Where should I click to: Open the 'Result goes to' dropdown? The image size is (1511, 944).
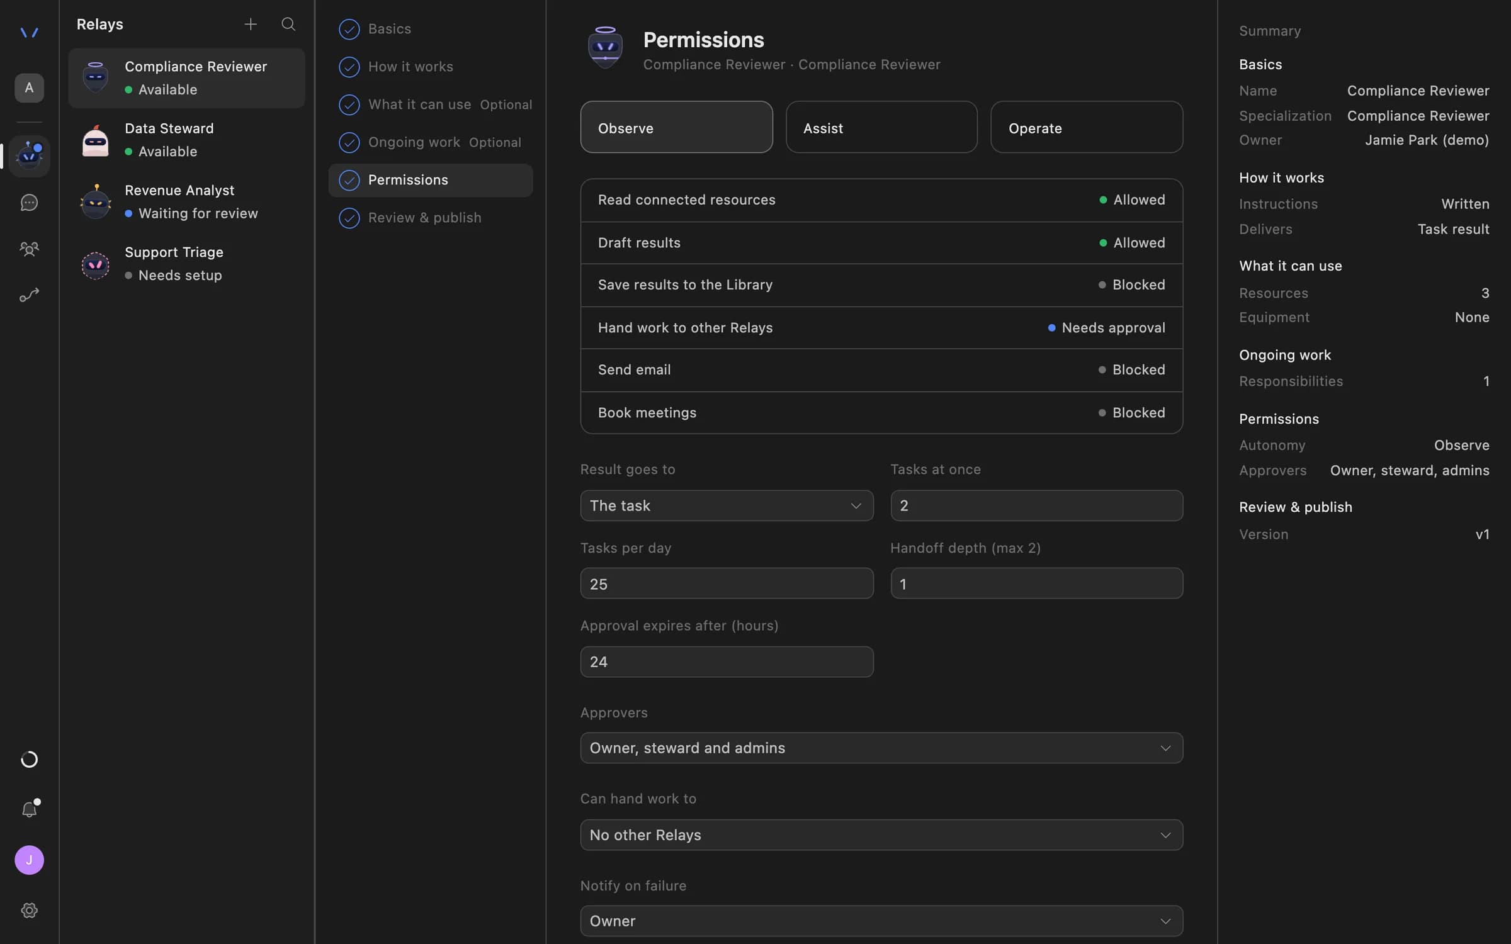[x=727, y=505]
